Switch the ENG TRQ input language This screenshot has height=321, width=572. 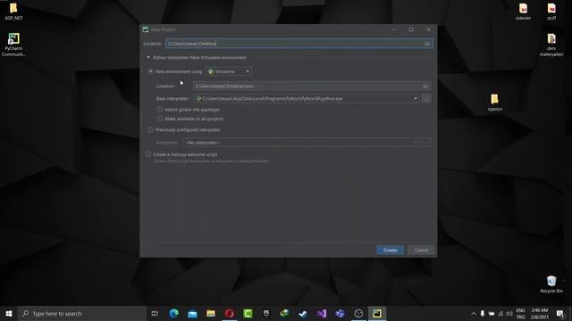click(520, 313)
